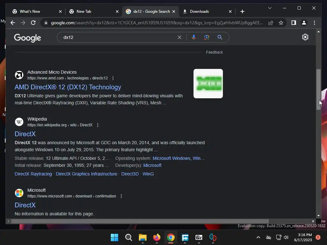Click the AMD site favicon
Image resolution: width=327 pixels, height=245 pixels.
19,75
